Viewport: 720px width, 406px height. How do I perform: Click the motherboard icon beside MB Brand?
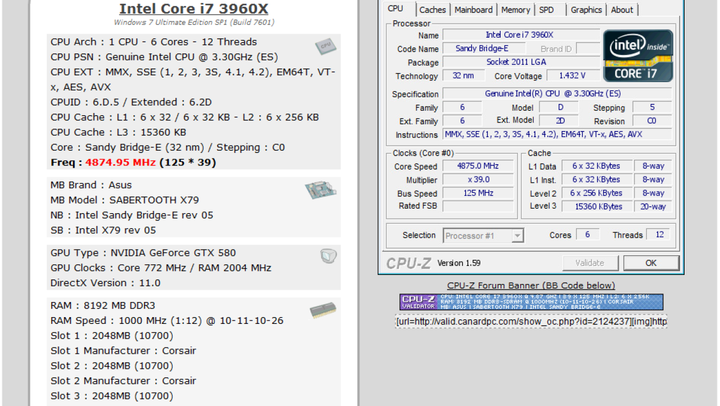pos(321,191)
